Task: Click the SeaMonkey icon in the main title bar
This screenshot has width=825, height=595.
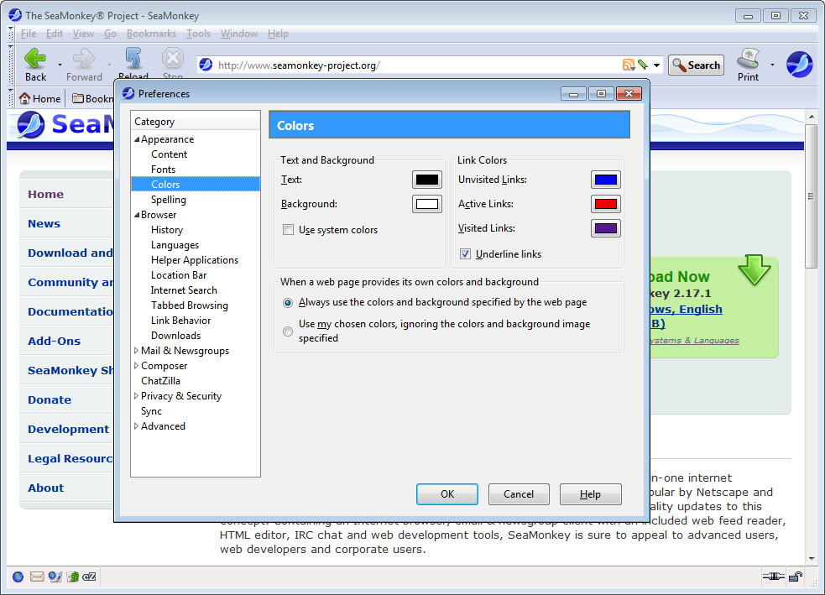Action: click(15, 15)
